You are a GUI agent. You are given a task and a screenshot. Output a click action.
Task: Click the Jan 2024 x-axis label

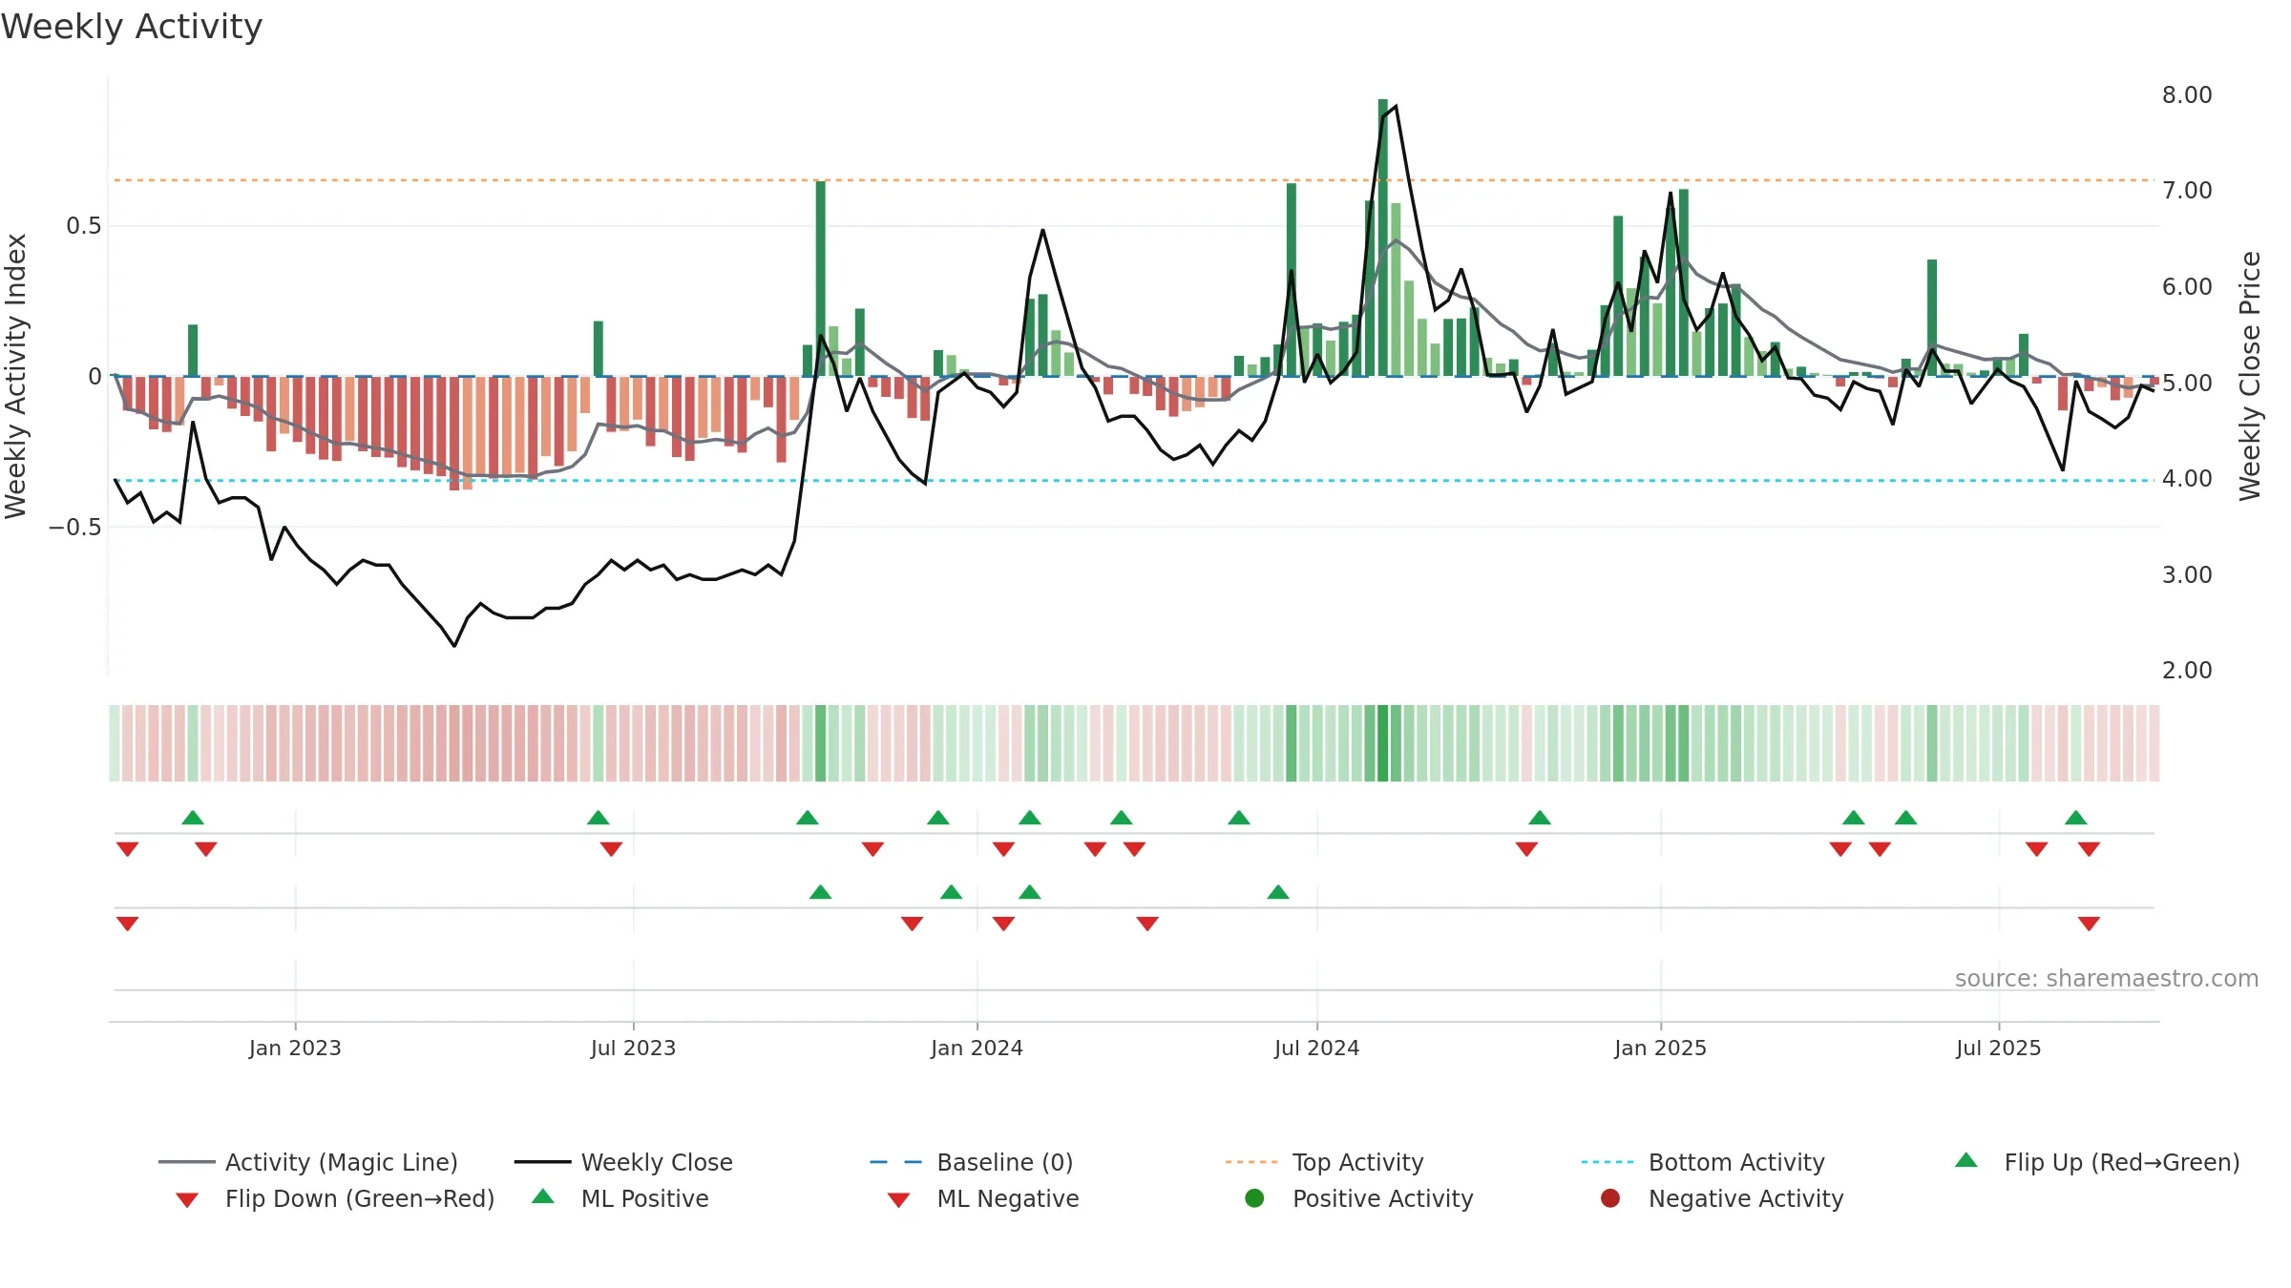pyautogui.click(x=977, y=1048)
